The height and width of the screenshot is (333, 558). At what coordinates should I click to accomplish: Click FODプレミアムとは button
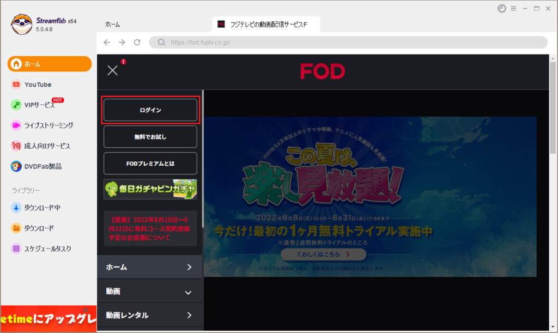pos(150,164)
